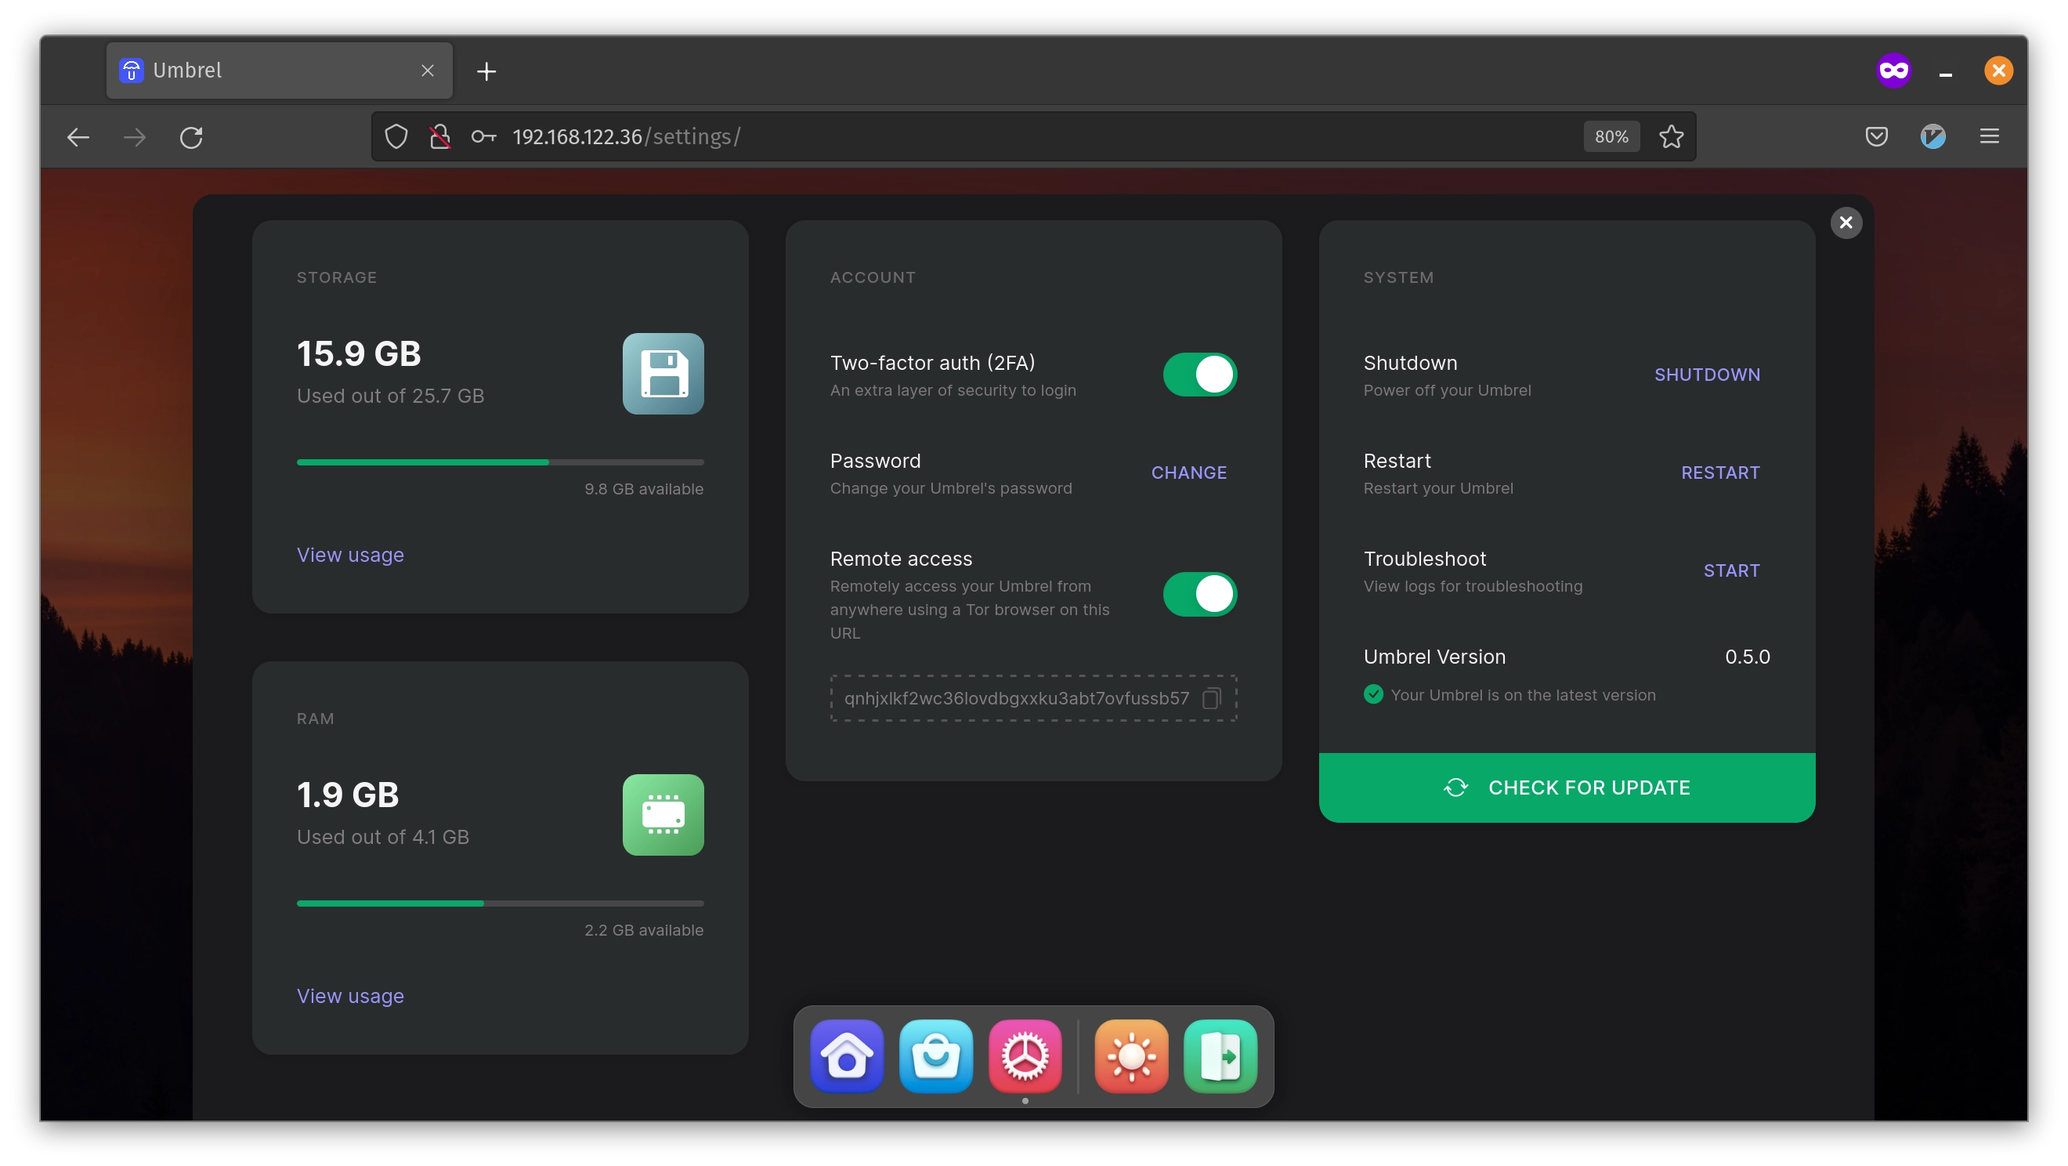
Task: Close the browser with the orange X
Action: [x=1998, y=71]
